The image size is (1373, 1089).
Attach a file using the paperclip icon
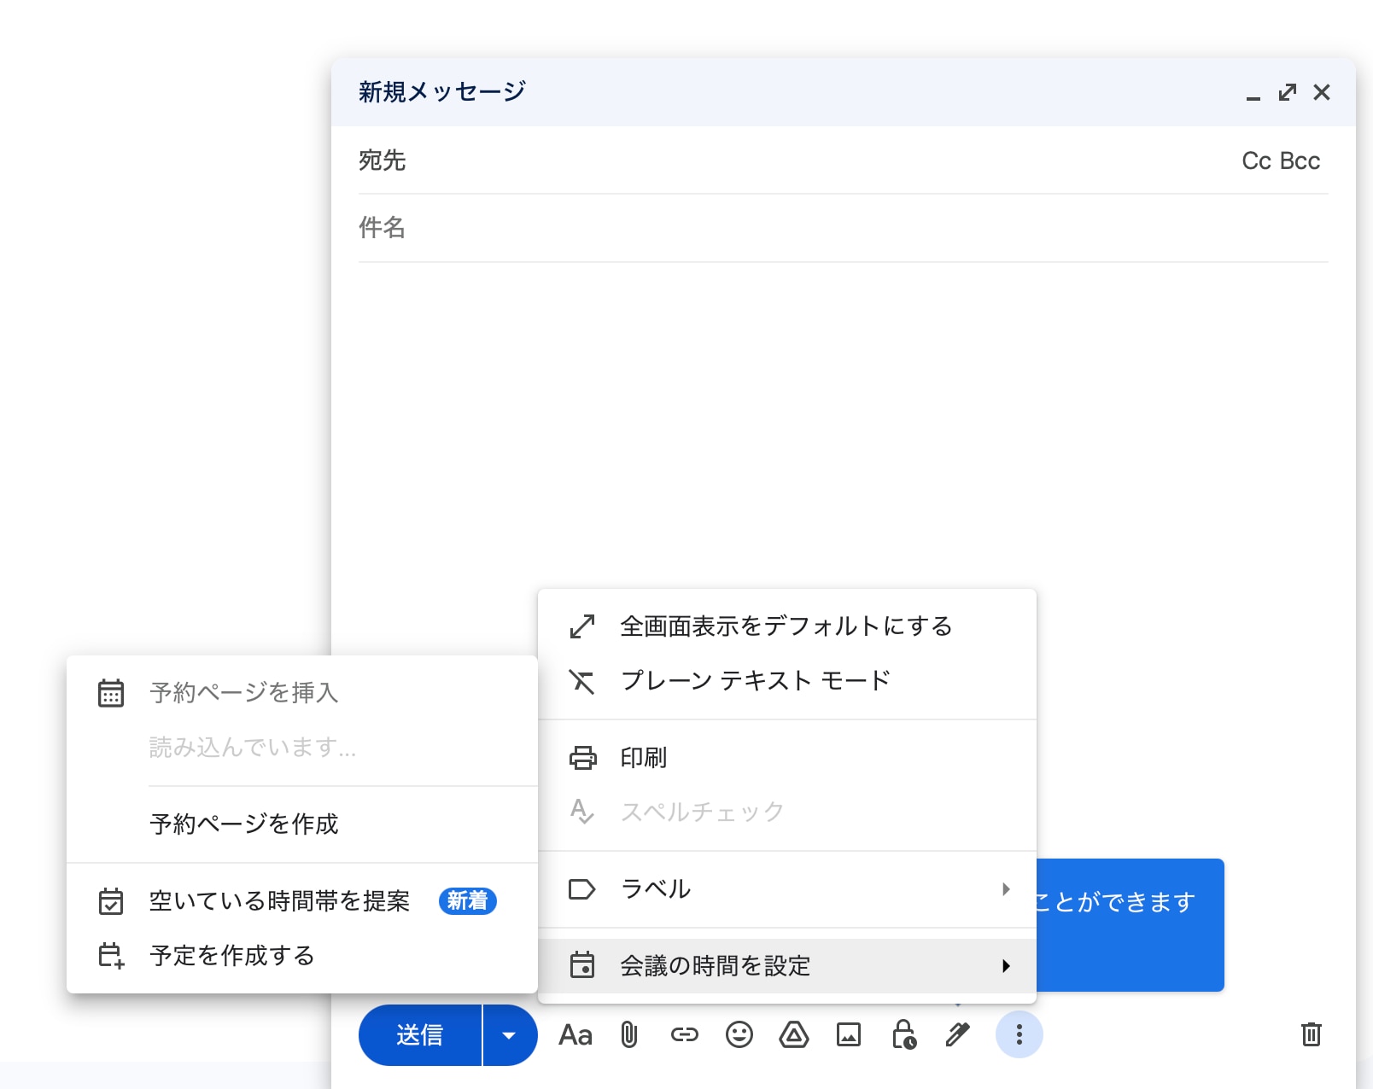tap(629, 1035)
